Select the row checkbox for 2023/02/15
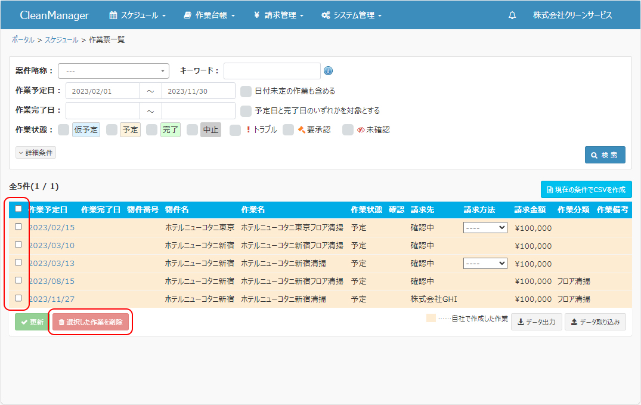641x405 pixels. (18, 227)
